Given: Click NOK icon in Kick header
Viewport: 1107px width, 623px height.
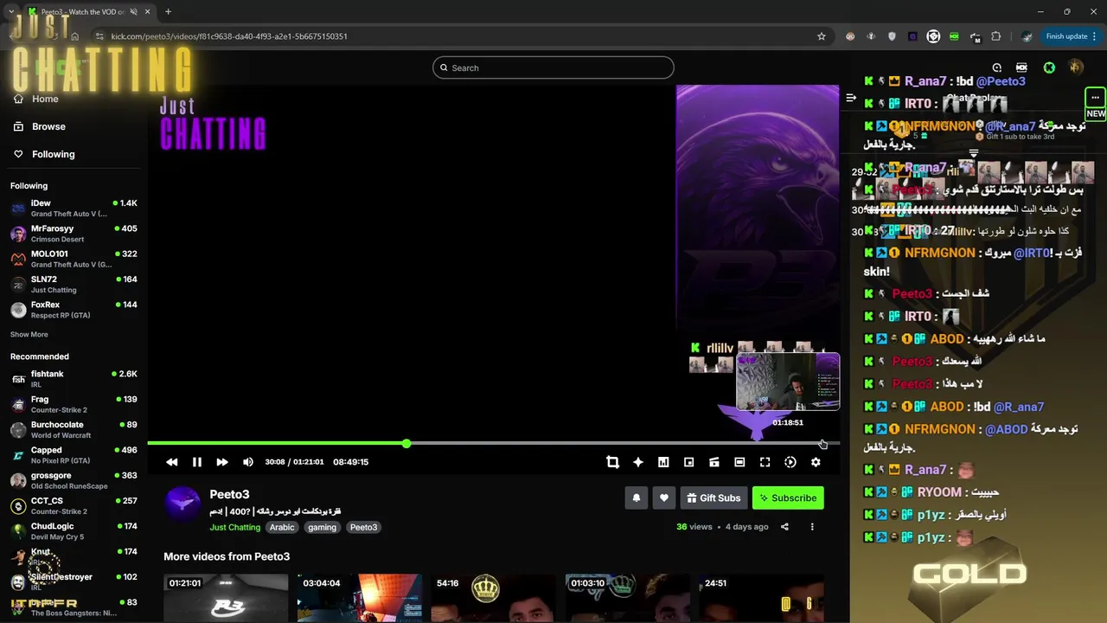Looking at the screenshot, I should point(1021,67).
